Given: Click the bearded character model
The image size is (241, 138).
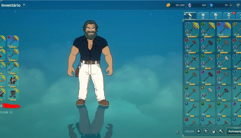Looking at the screenshot, I should 91,63.
